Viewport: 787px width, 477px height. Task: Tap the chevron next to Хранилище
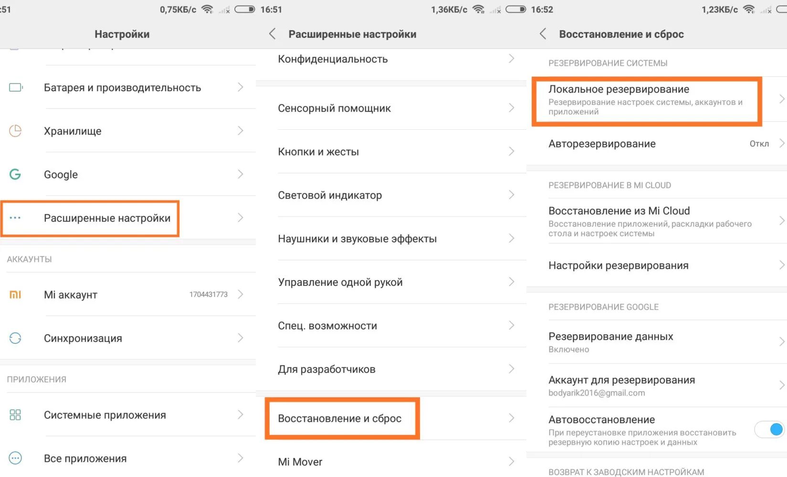[x=241, y=131]
